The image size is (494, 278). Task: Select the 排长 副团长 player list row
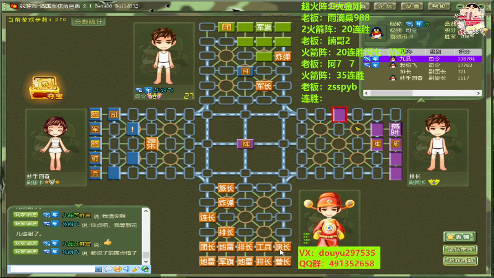tap(422, 72)
